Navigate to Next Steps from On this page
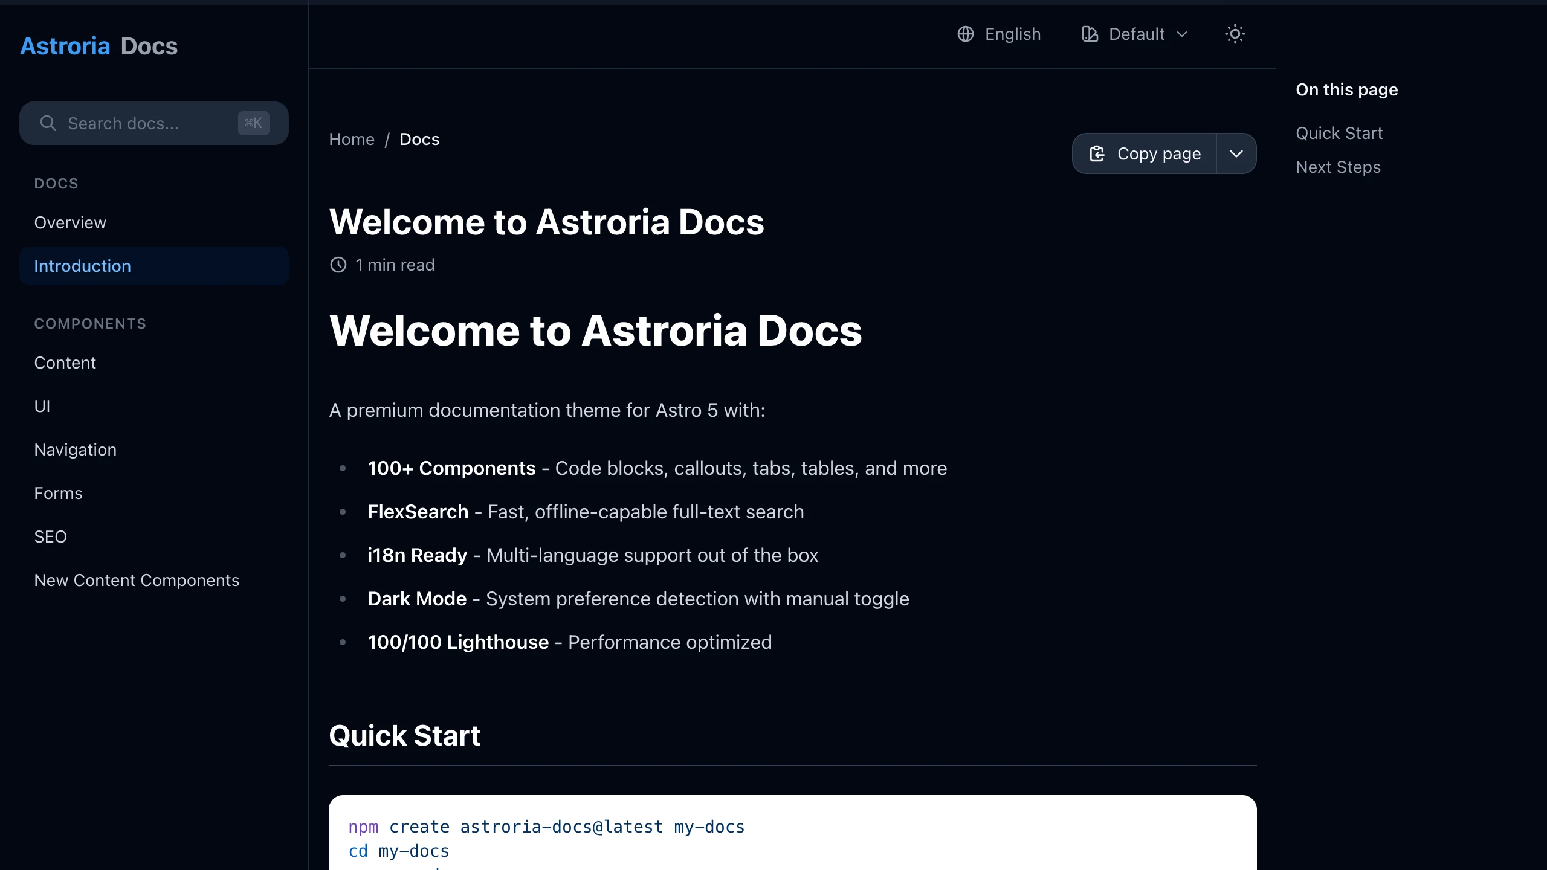Image resolution: width=1547 pixels, height=870 pixels. (x=1337, y=167)
